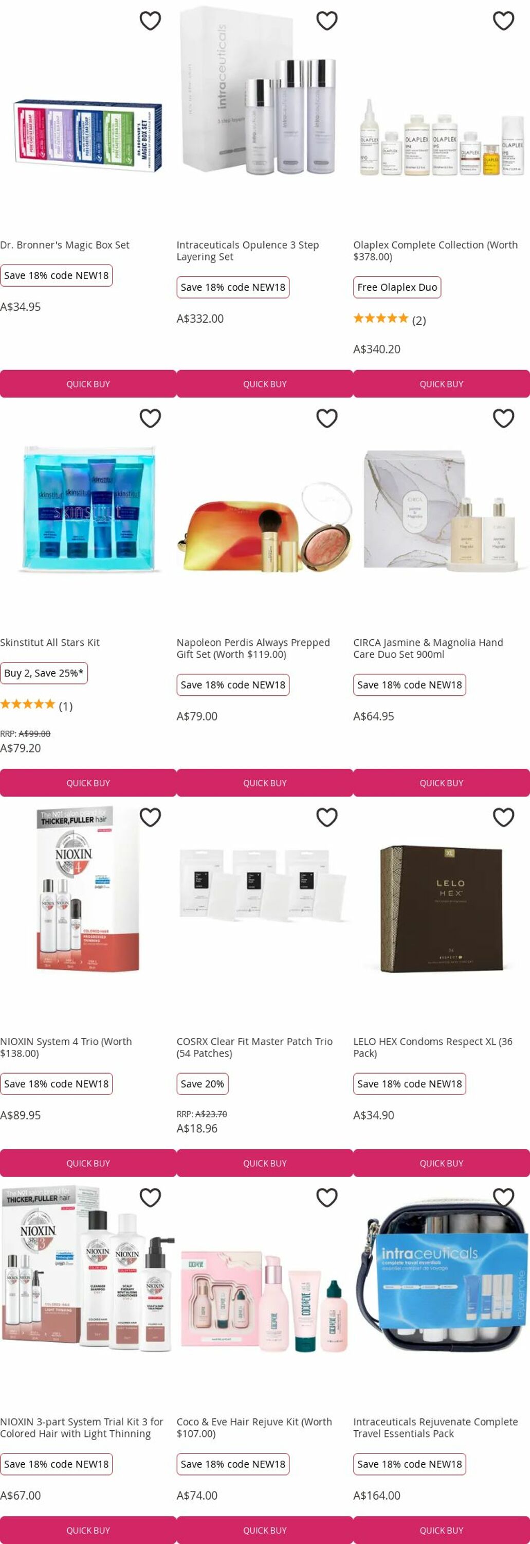Quick buy the Olaplex Complete Collection
Image resolution: width=530 pixels, height=1544 pixels.
[442, 383]
